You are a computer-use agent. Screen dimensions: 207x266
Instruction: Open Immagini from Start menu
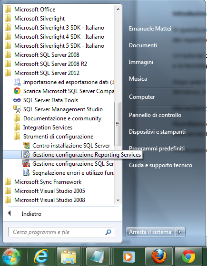click(141, 62)
